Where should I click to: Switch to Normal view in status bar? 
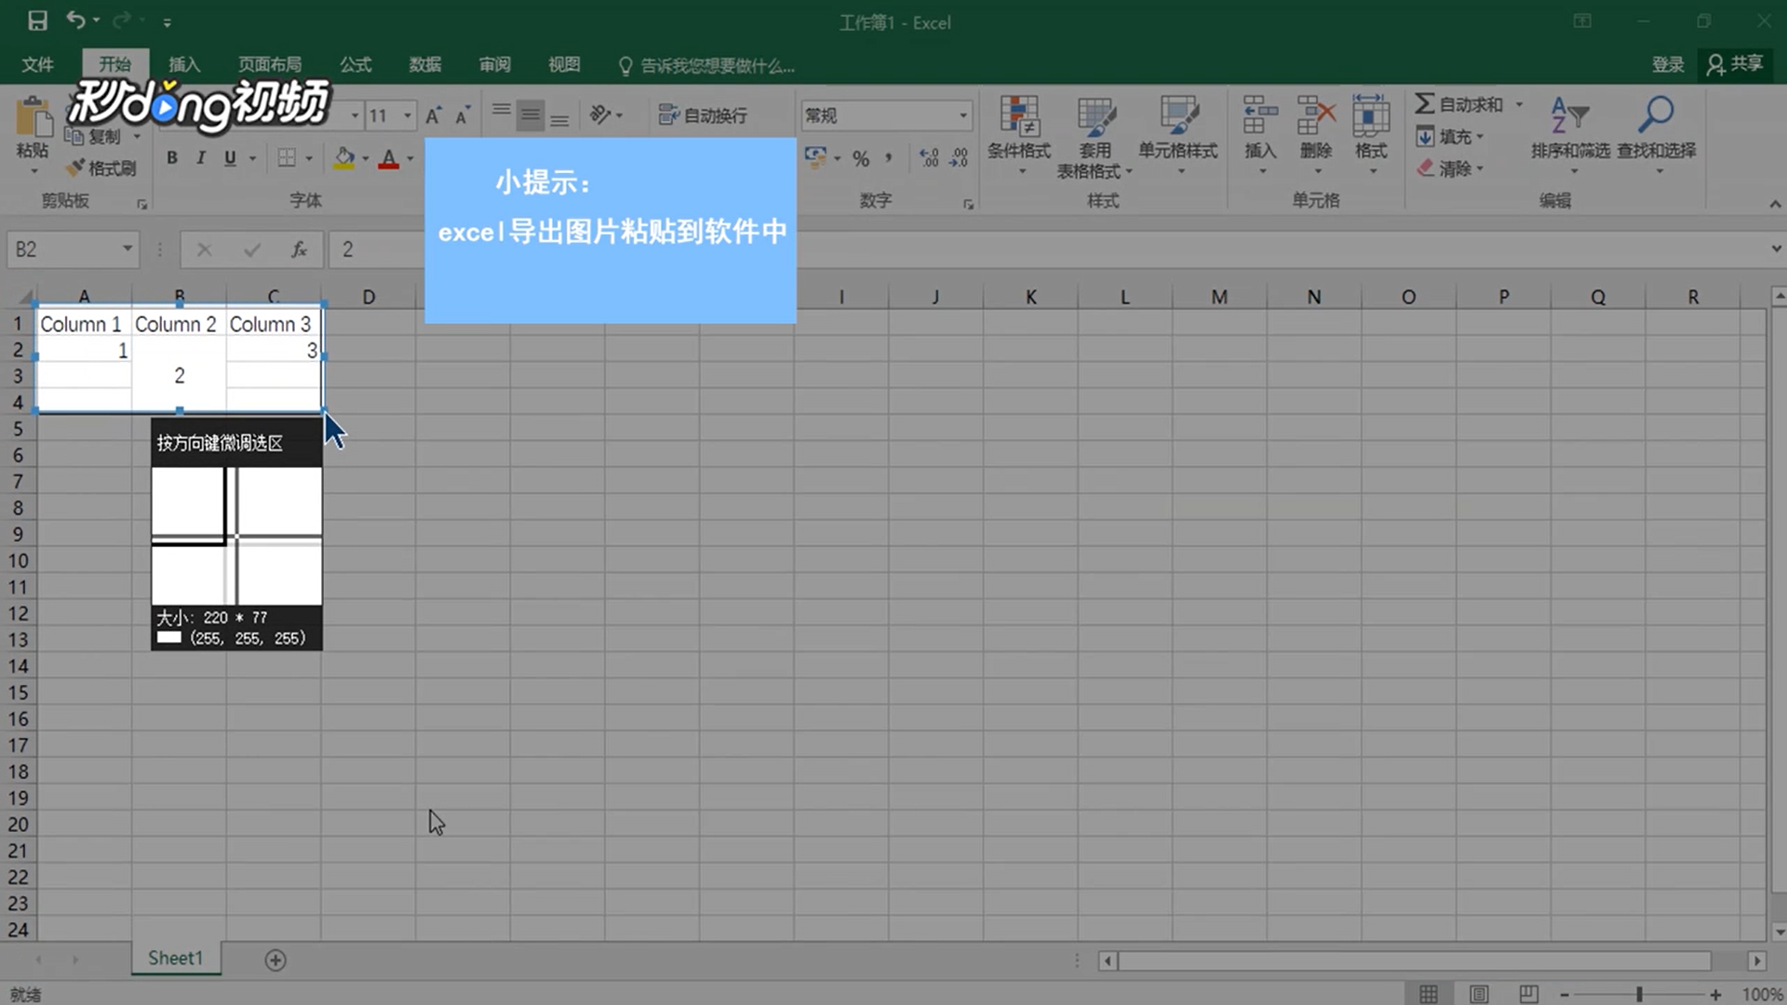click(x=1429, y=994)
